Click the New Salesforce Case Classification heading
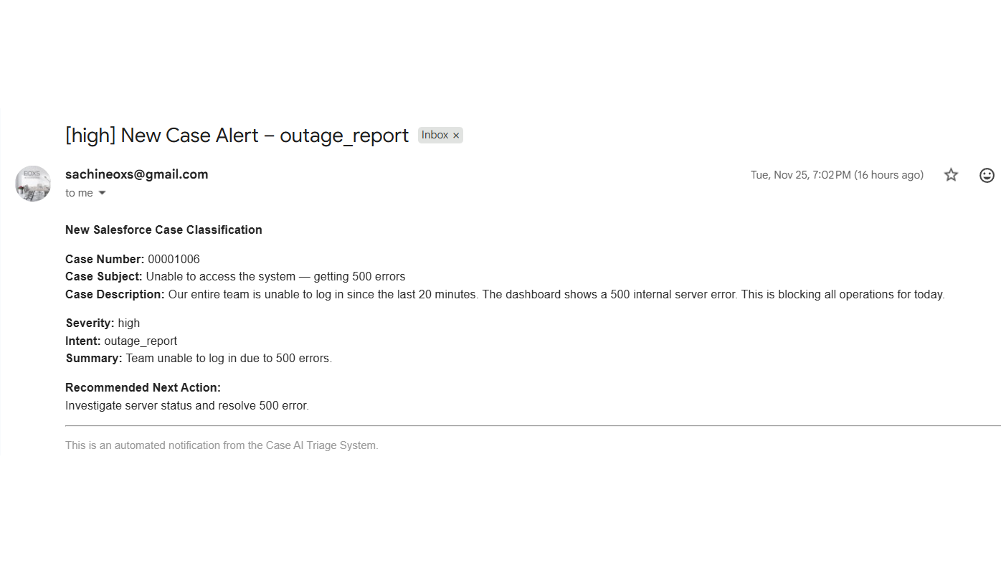The width and height of the screenshot is (1001, 563). pyautogui.click(x=163, y=230)
